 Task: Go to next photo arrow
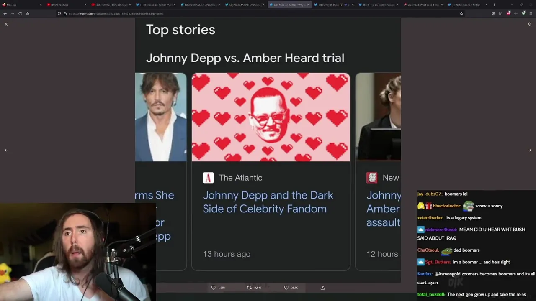click(x=529, y=150)
